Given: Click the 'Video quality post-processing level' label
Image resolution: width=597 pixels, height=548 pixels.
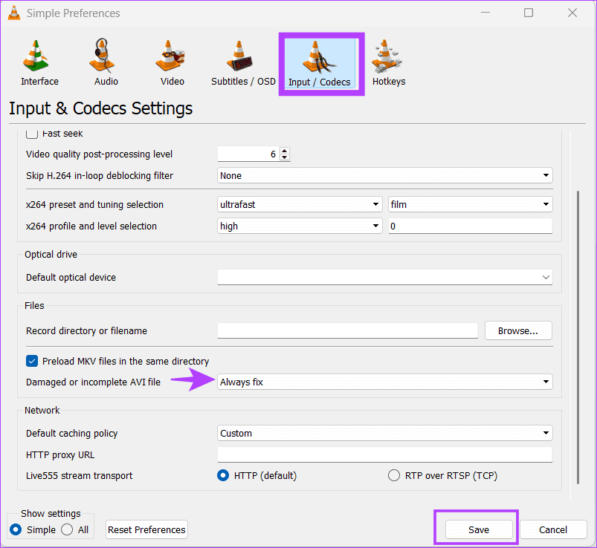Looking at the screenshot, I should click(x=99, y=154).
